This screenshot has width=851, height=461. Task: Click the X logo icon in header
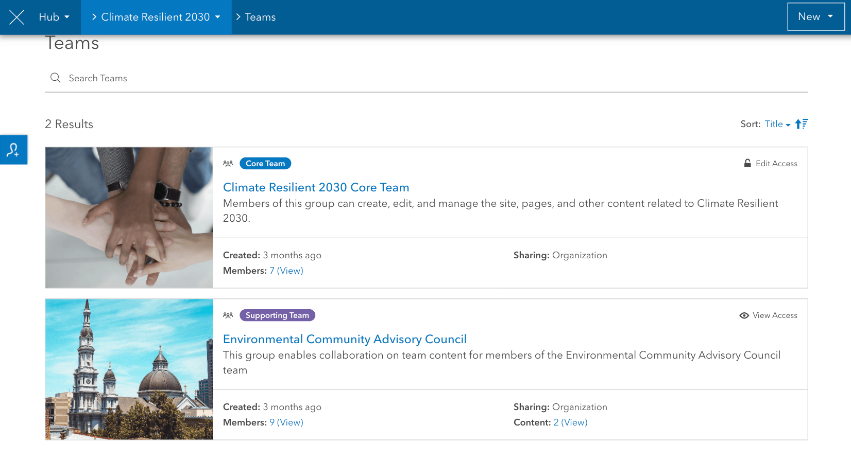coord(16,17)
